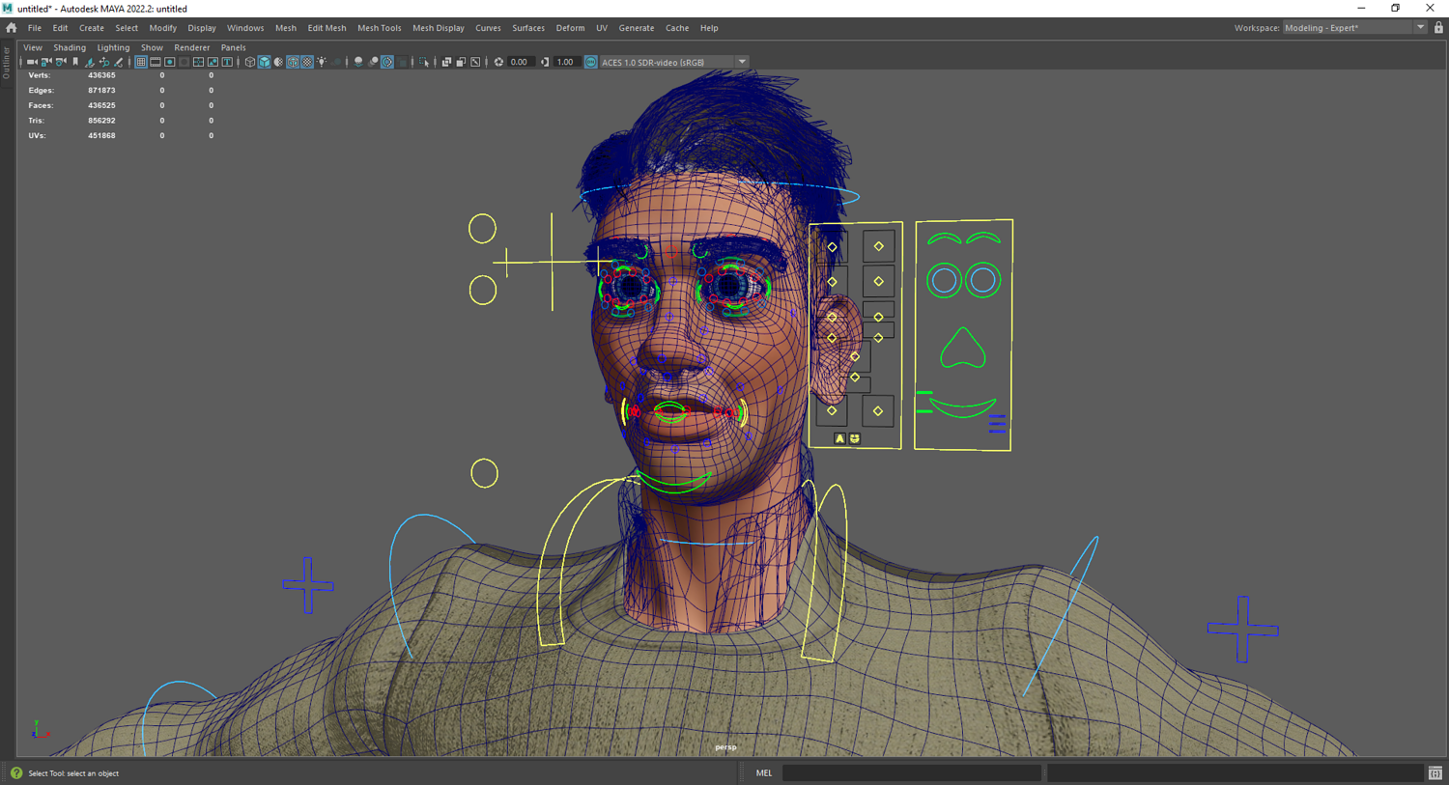Click the Home icon in the menu bar

pos(12,28)
